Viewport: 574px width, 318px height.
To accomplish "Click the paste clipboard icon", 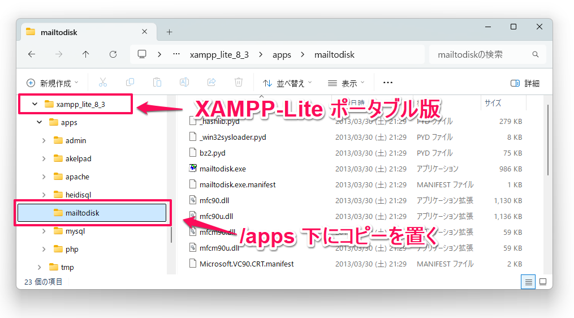I will [157, 83].
